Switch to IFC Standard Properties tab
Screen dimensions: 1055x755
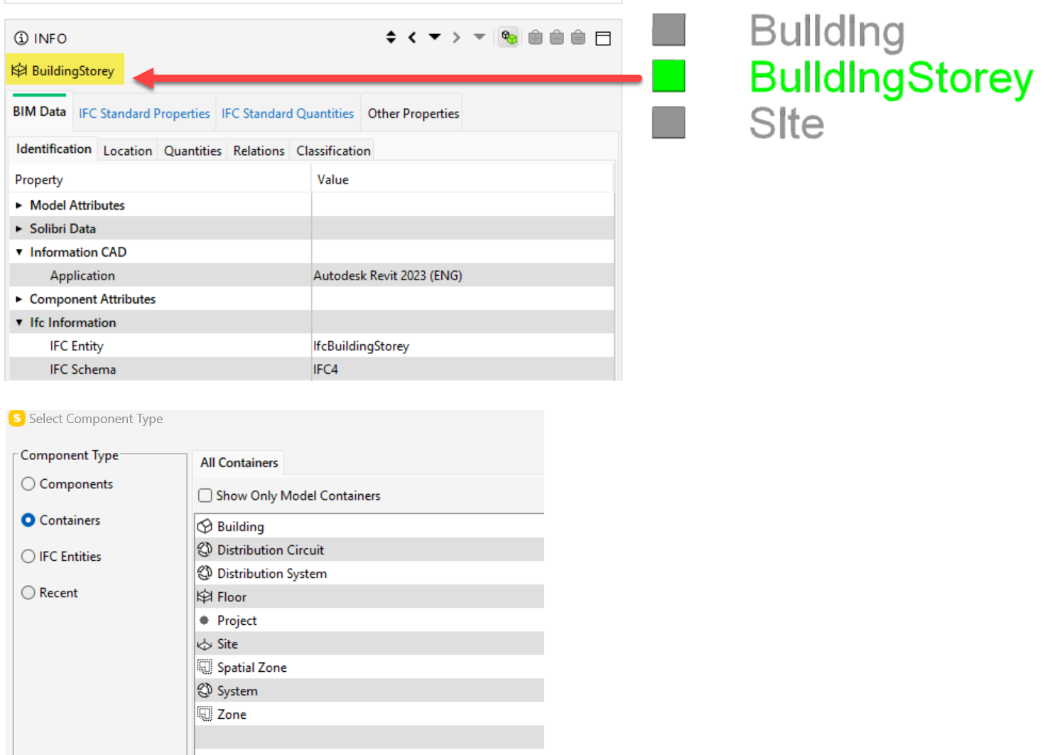tap(144, 114)
